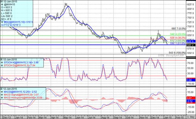Screen dimensions: 196x119
Task: Click the blue 3.96 stochastic value tag
Action: [191, 80]
